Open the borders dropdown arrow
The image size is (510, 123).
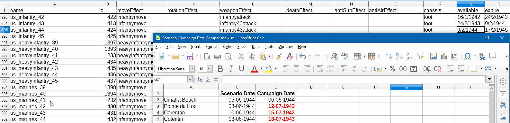[481, 69]
